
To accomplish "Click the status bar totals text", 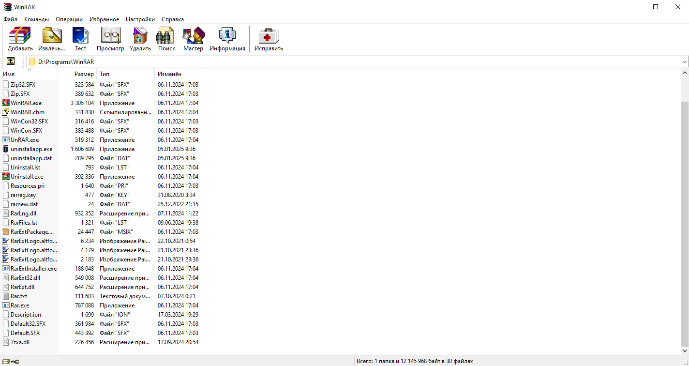I will click(x=415, y=361).
